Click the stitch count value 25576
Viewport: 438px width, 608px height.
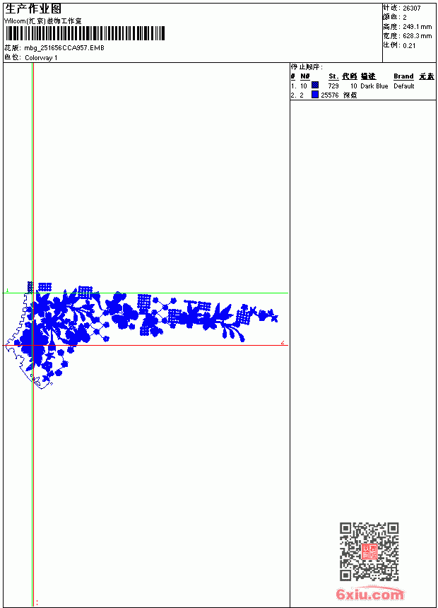point(329,95)
